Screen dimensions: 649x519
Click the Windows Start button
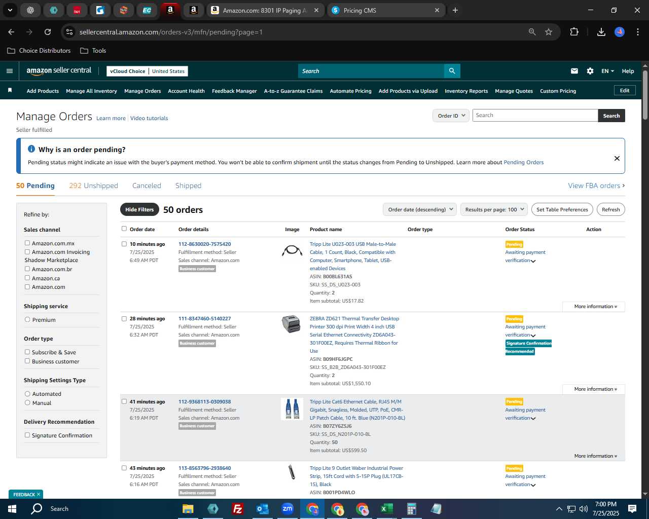click(12, 509)
